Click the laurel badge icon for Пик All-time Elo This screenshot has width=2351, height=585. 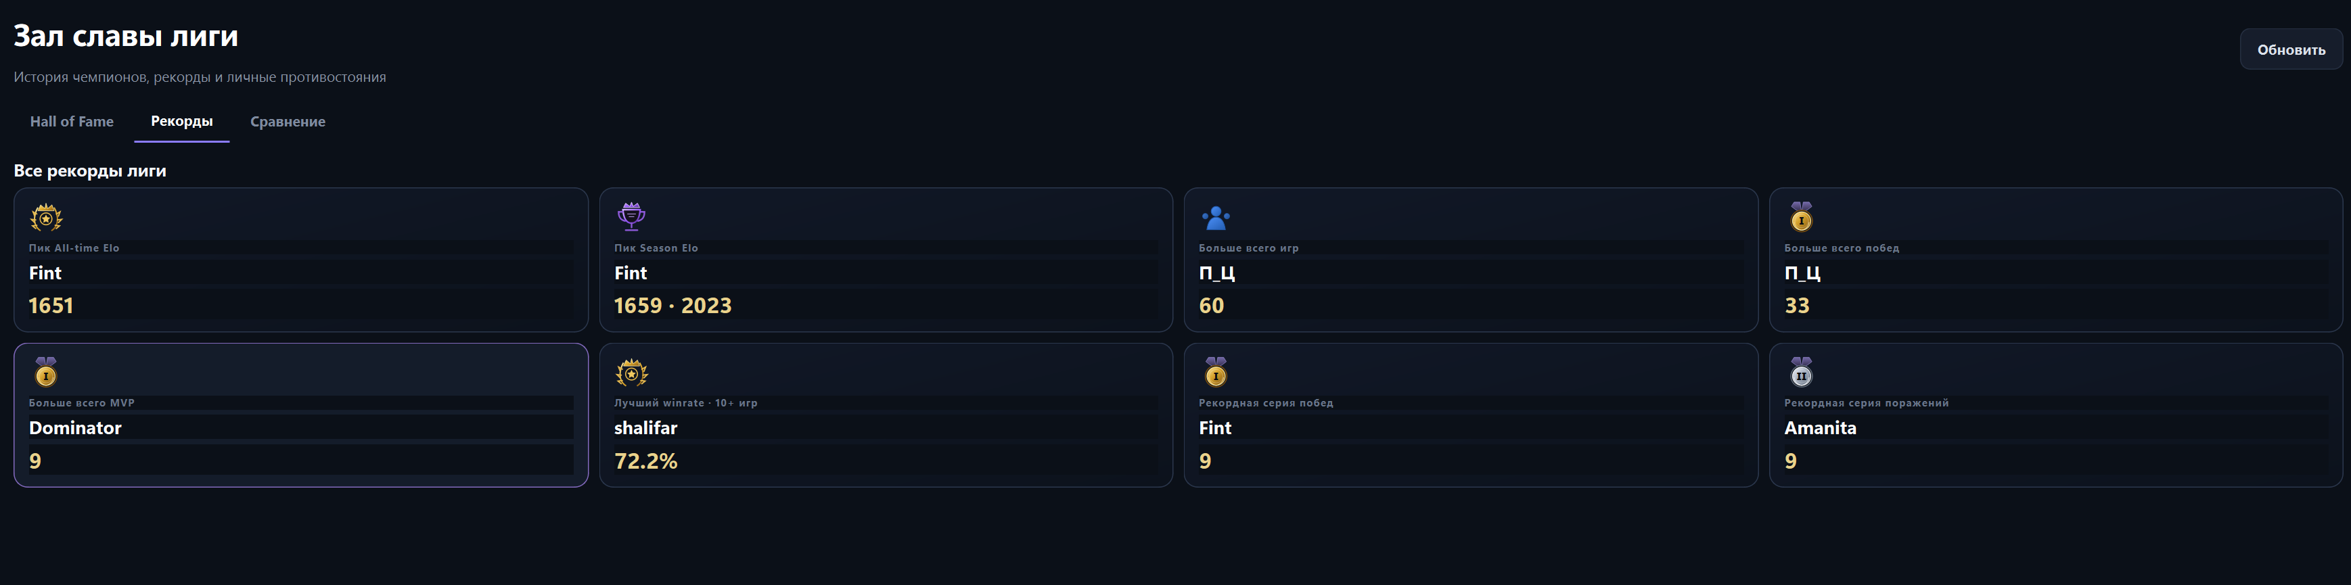pyautogui.click(x=45, y=217)
